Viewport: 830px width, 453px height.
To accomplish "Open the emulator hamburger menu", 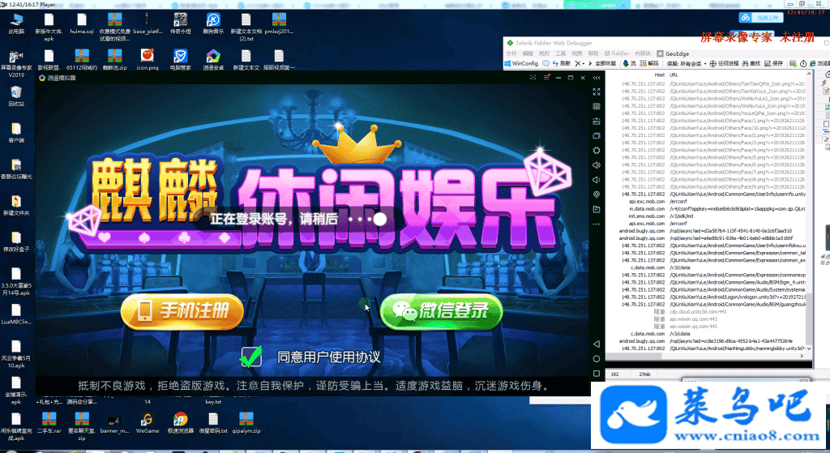I will tap(532, 77).
